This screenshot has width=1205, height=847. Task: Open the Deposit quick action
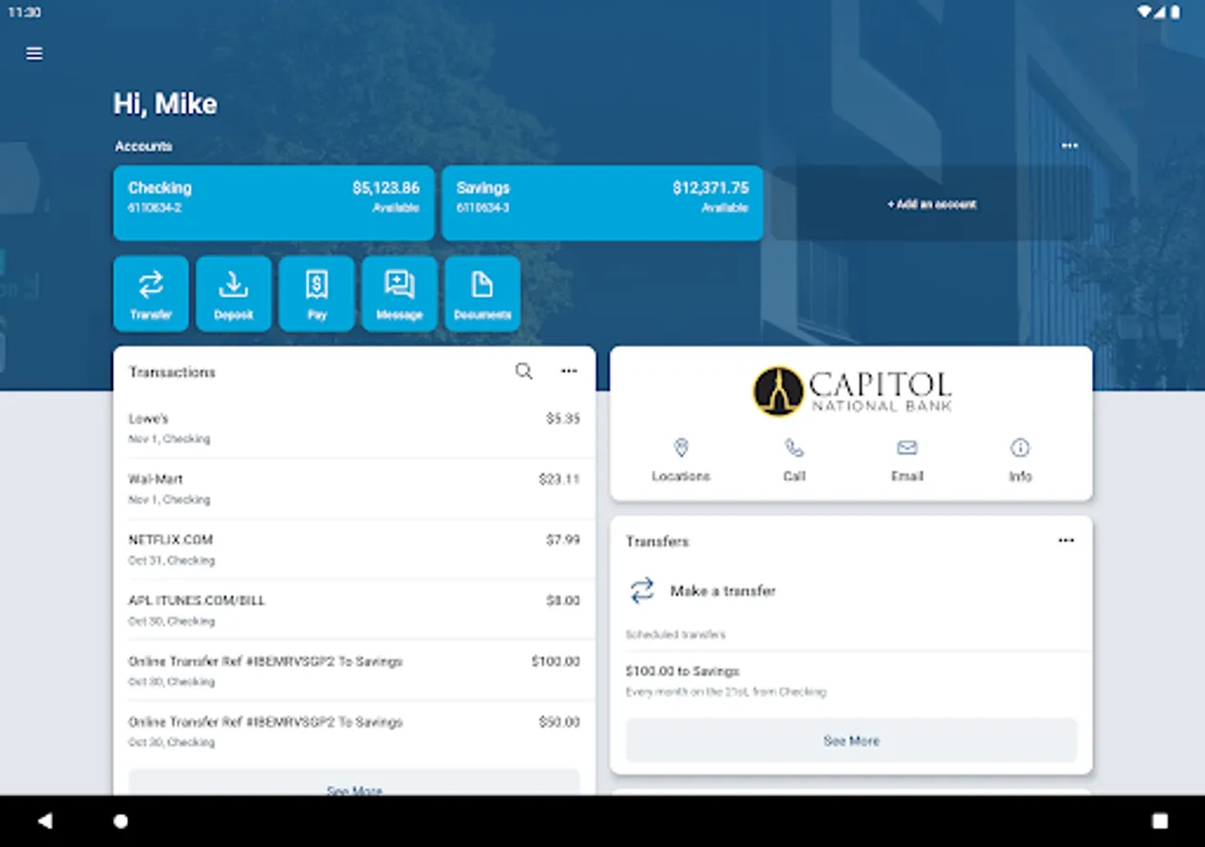pos(233,294)
